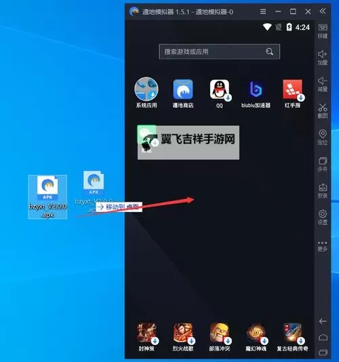The image size is (339, 362).
Task: Open the 定位 location tool
Action: pyautogui.click(x=323, y=137)
